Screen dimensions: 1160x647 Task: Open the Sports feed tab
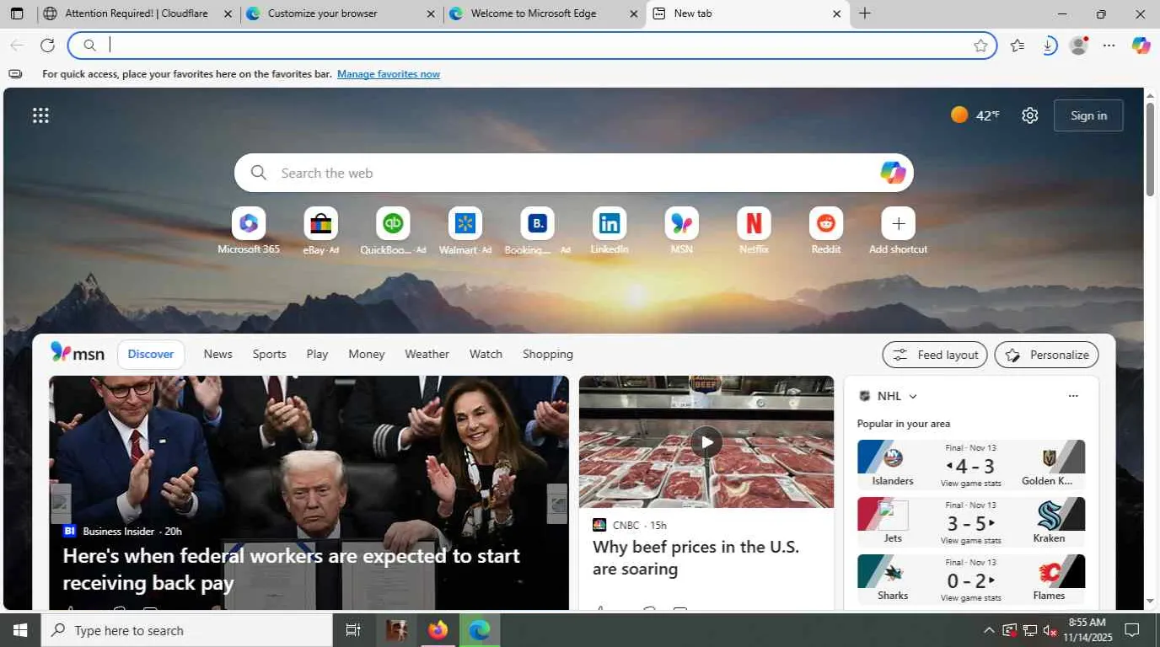tap(270, 354)
